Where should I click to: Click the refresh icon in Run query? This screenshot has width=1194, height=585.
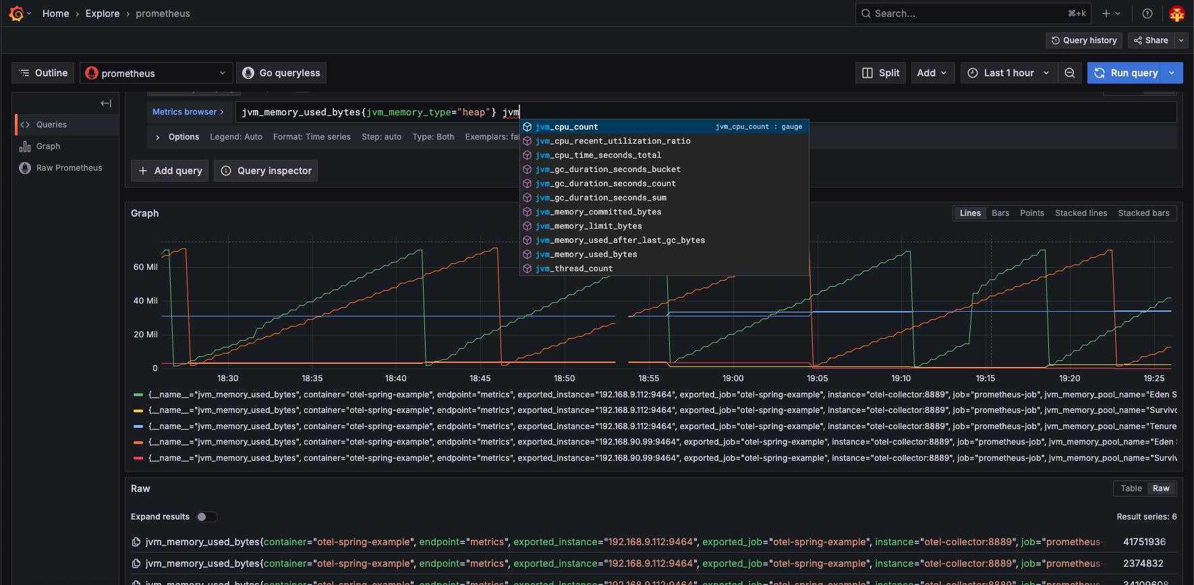pos(1100,73)
